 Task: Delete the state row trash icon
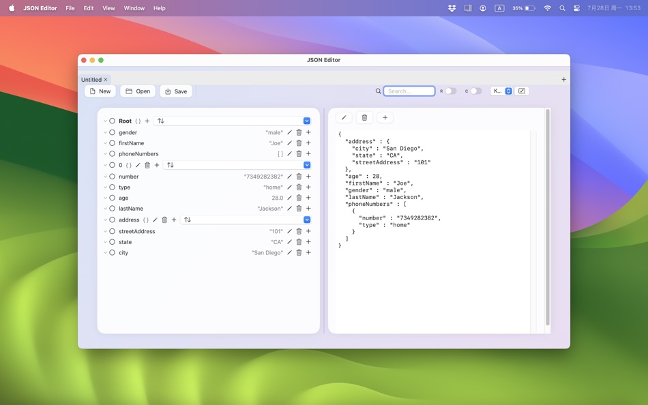click(299, 242)
